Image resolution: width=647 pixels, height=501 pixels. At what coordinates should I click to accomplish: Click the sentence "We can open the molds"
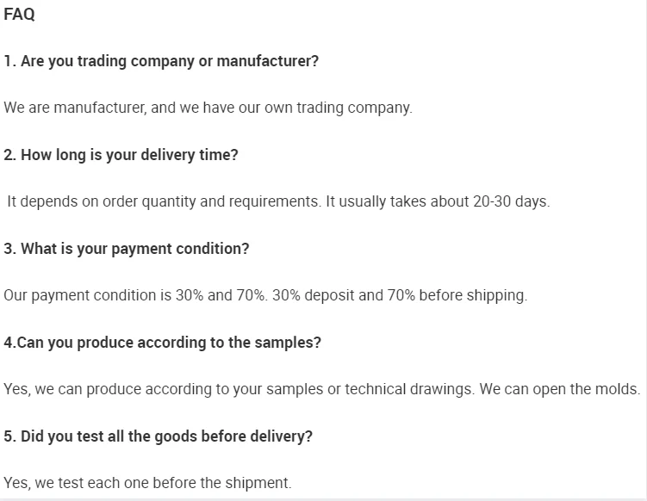click(x=560, y=389)
